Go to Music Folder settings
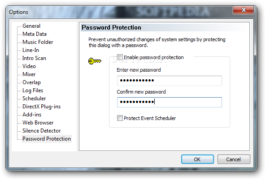The height and width of the screenshot is (180, 266). pos(38,42)
